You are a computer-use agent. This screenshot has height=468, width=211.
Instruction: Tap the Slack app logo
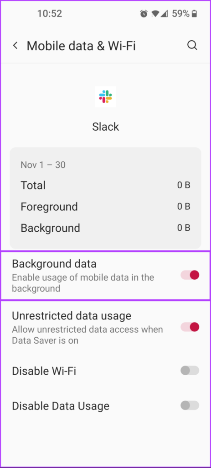click(x=105, y=96)
